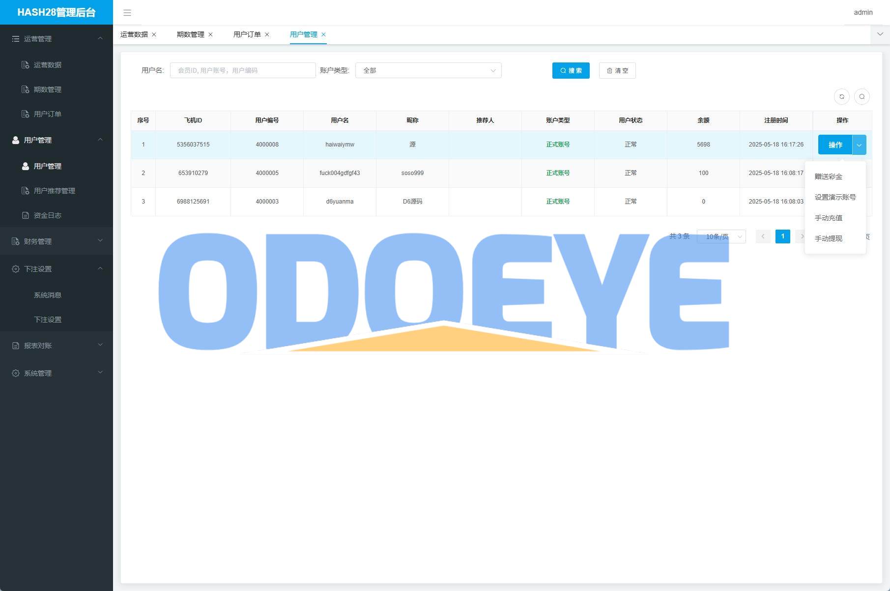Click the admin user name

863,12
